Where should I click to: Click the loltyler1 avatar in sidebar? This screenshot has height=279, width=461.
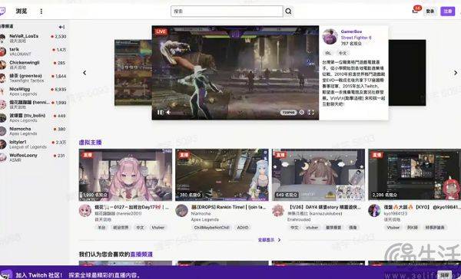(2, 144)
